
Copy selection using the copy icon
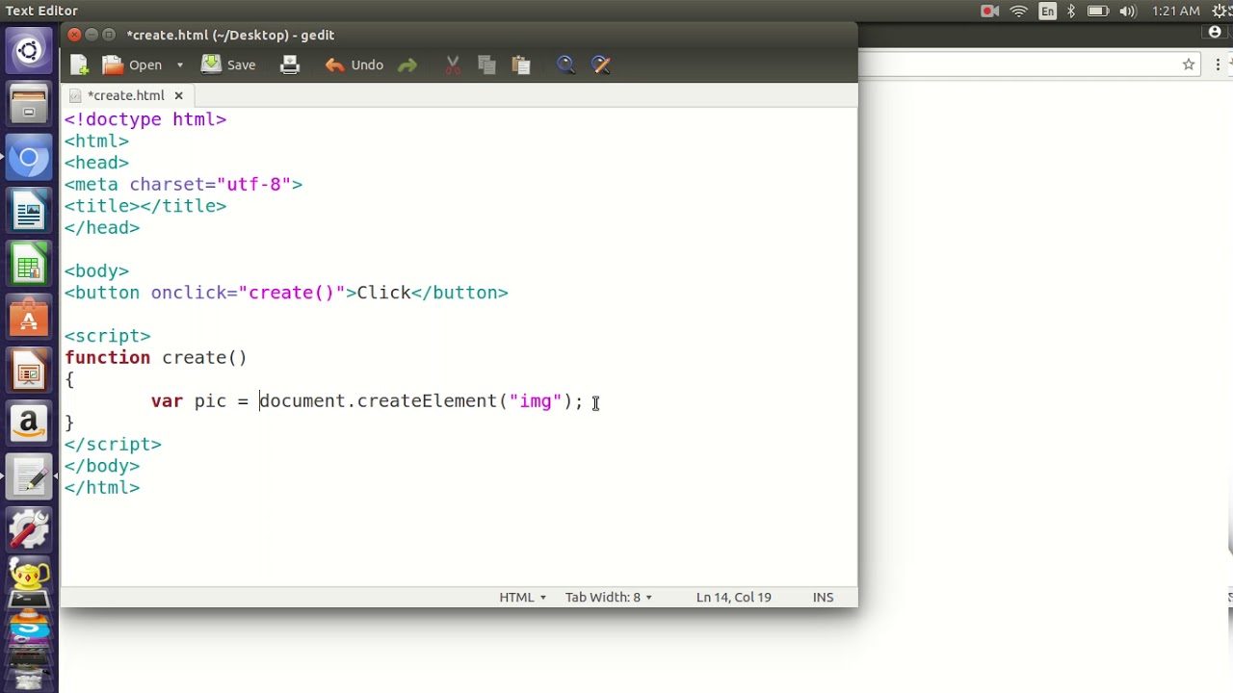click(486, 65)
